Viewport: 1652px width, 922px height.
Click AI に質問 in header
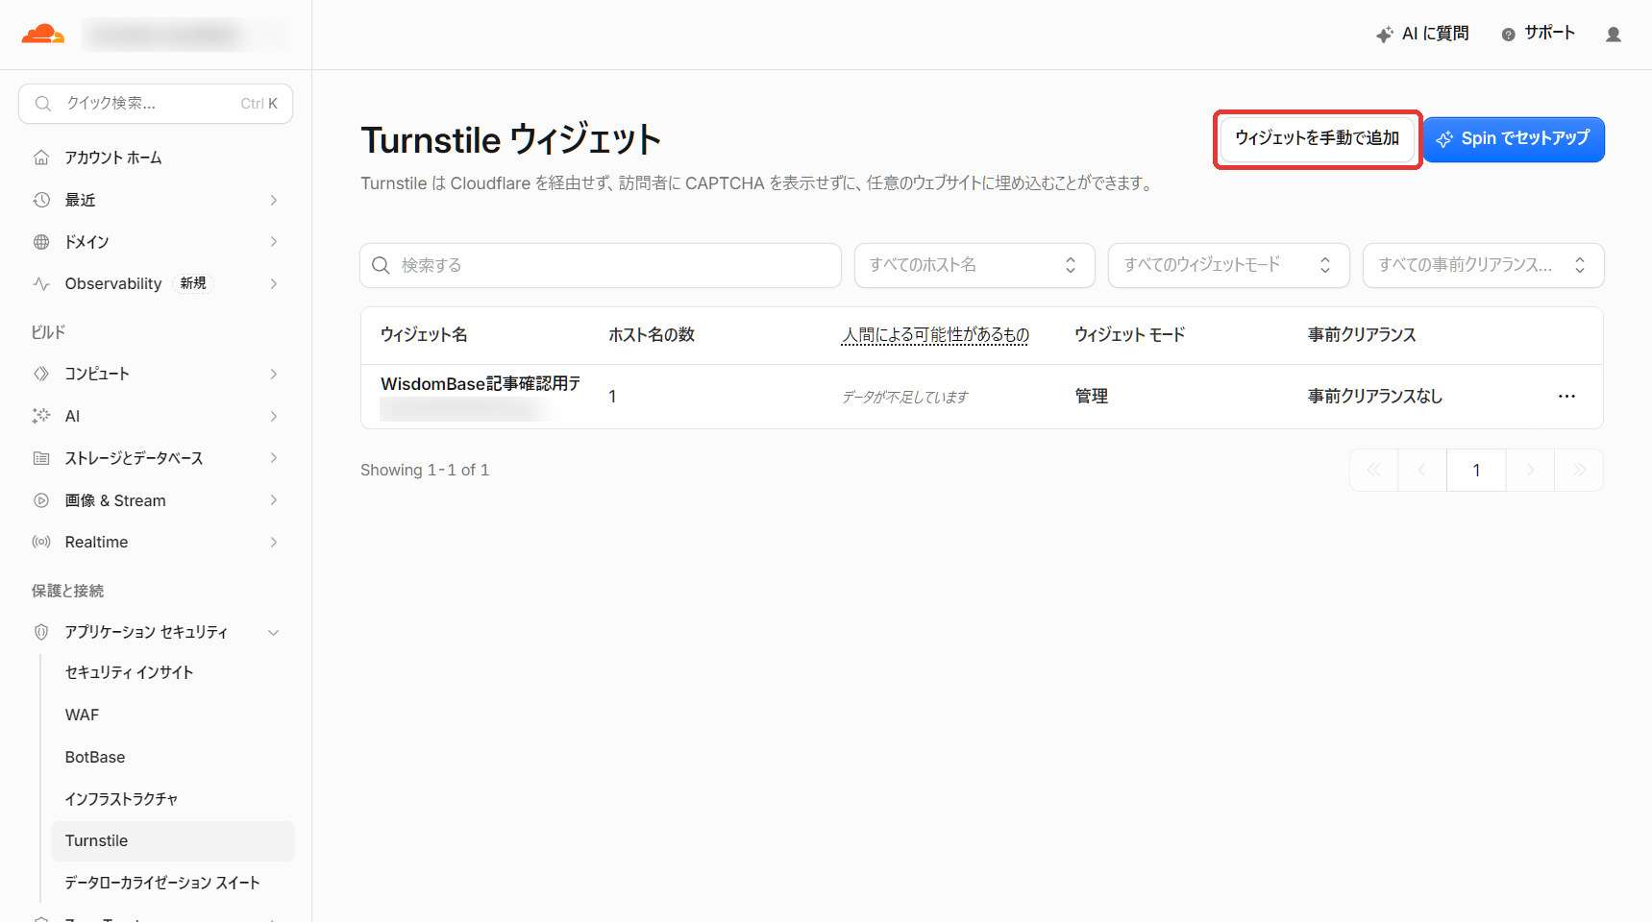(x=1422, y=35)
